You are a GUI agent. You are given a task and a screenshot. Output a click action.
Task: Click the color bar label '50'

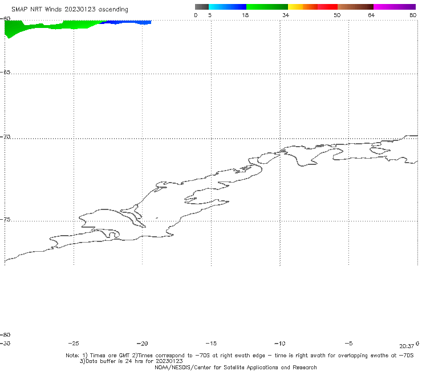click(x=337, y=15)
